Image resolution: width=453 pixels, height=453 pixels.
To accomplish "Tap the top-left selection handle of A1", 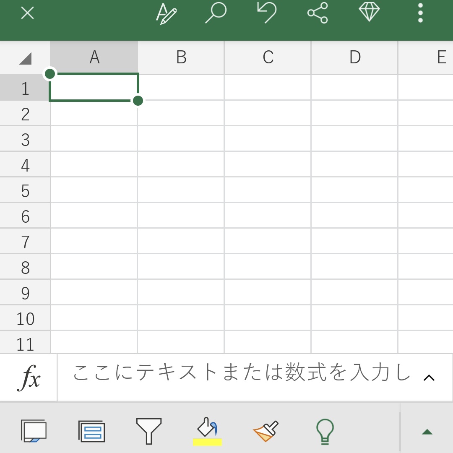I will pos(50,74).
